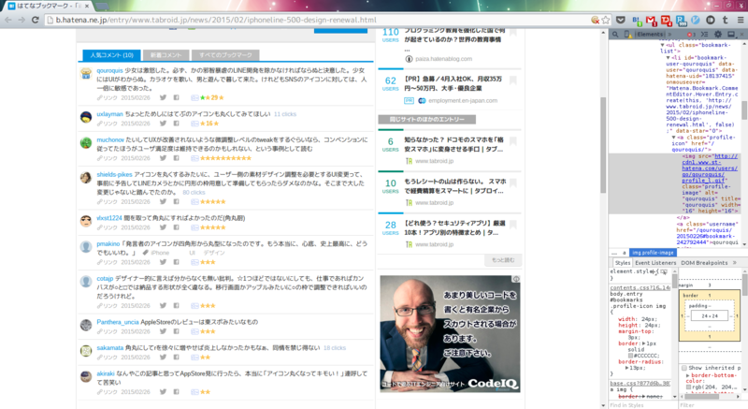Open the Gmail checker extension icon
748x409 pixels.
click(651, 20)
